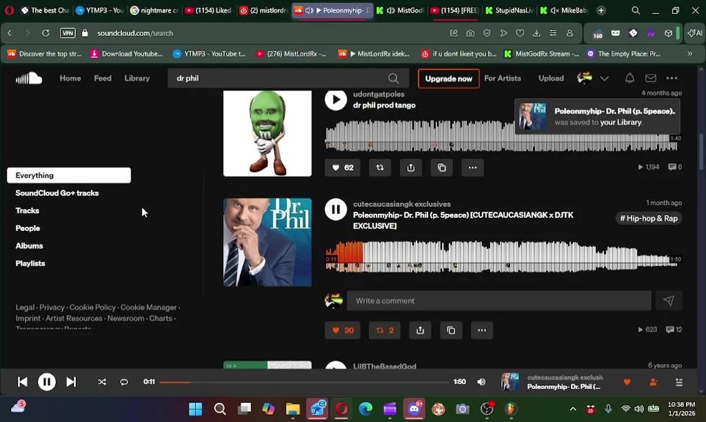Unlike current track in player bar
706x422 pixels.
pyautogui.click(x=627, y=382)
